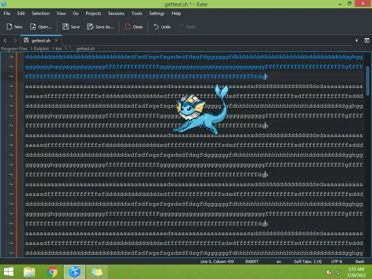Image resolution: width=372 pixels, height=279 pixels.
Task: Toggle INSERT mode in status bar
Action: tap(252, 262)
